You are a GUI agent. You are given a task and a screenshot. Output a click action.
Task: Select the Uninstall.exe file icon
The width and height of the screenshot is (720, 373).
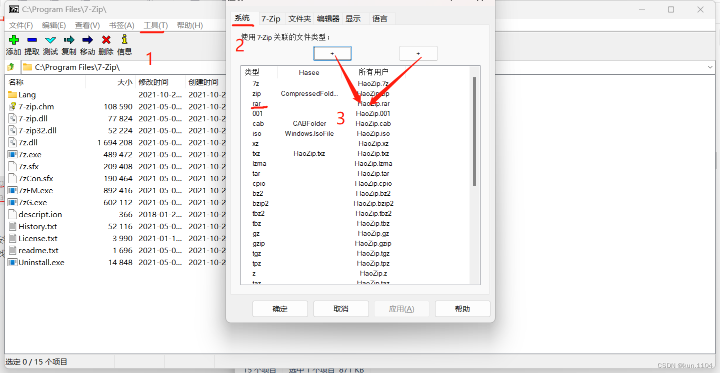[12, 262]
